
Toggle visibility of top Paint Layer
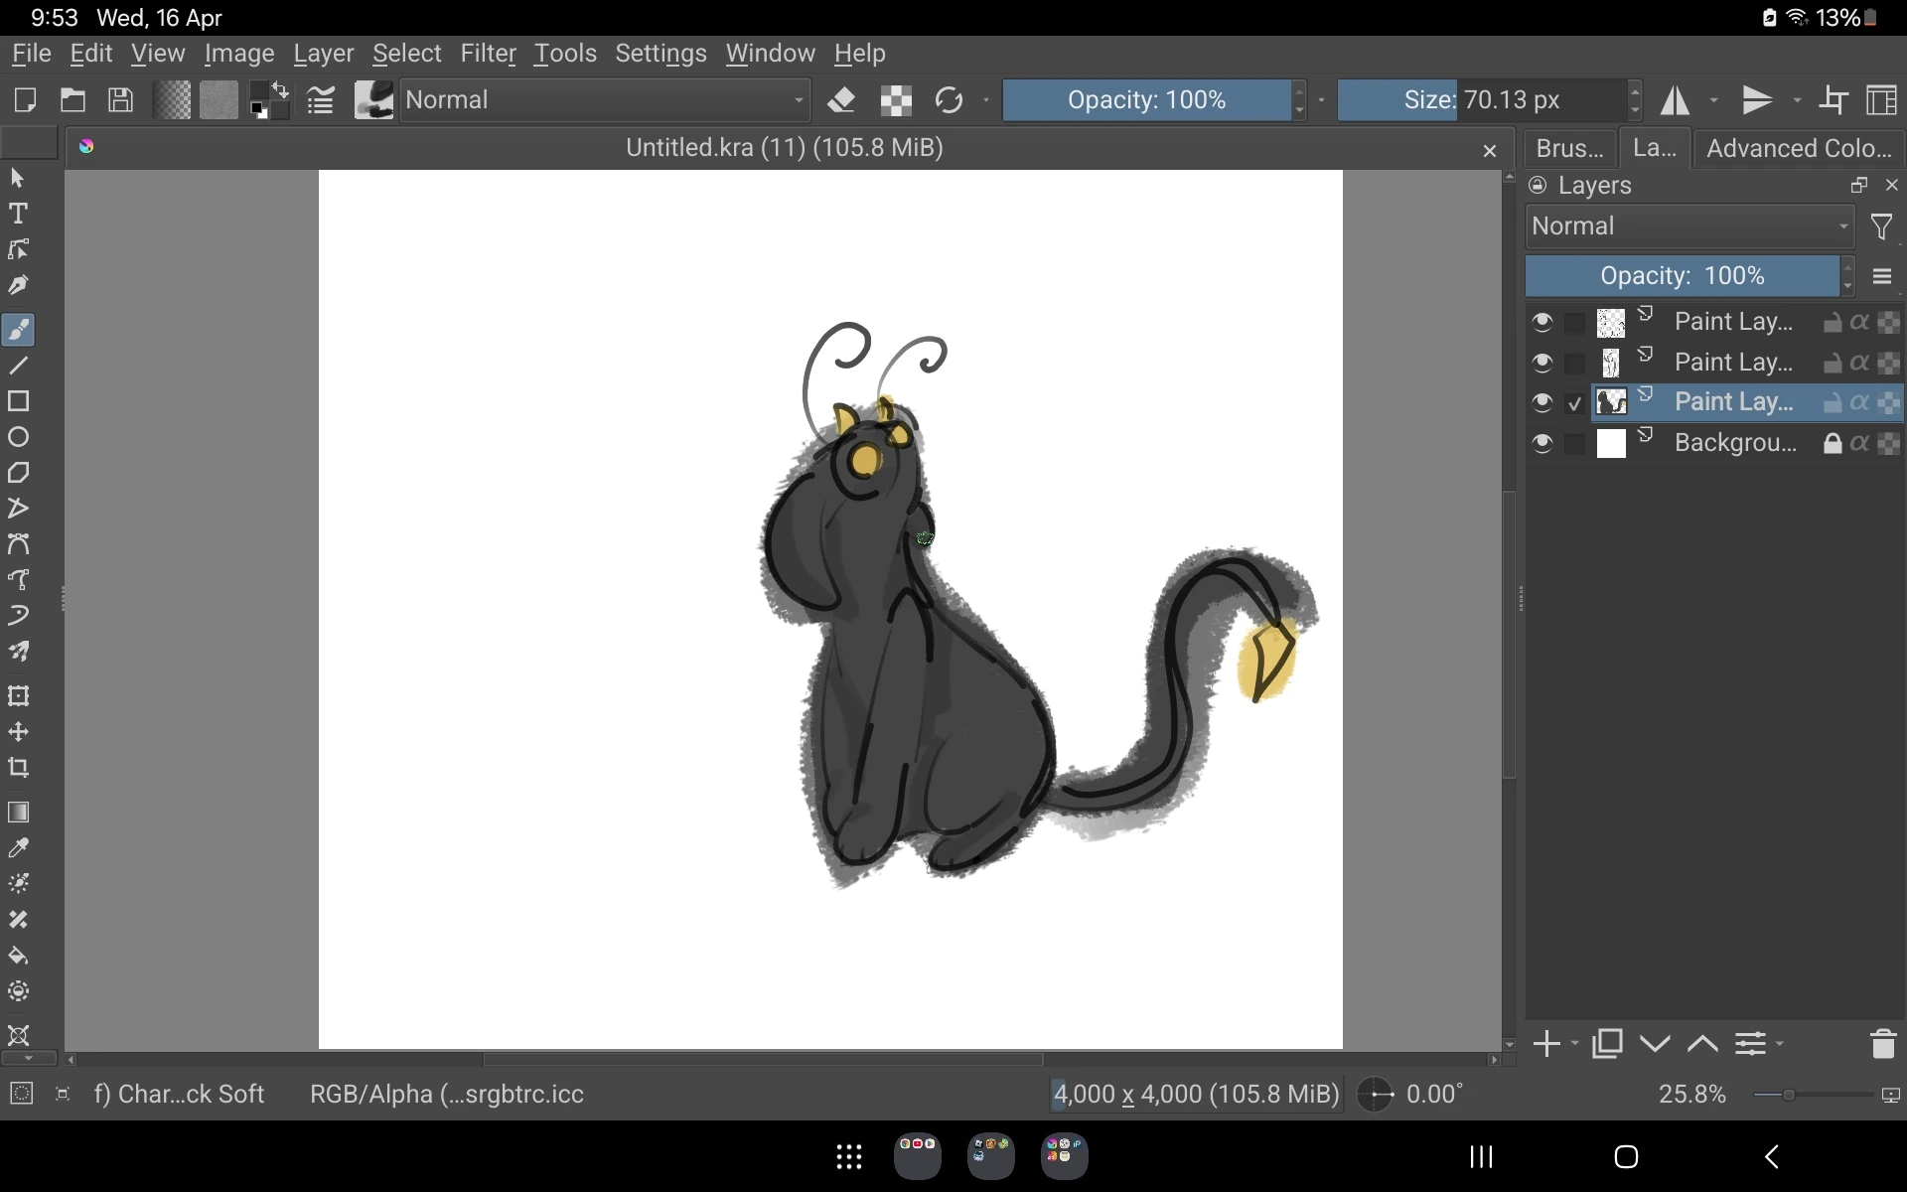[1541, 322]
